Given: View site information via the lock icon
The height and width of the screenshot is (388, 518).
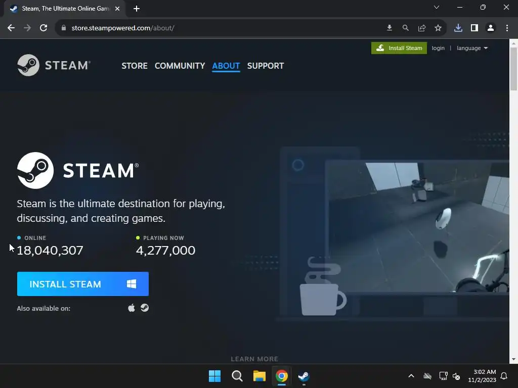Looking at the screenshot, I should pos(64,28).
